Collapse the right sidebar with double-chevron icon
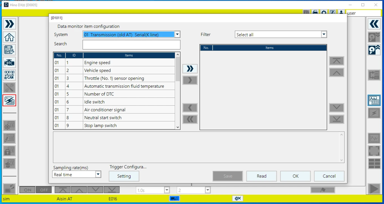Viewport: 384px width, 204px height. 374,24
